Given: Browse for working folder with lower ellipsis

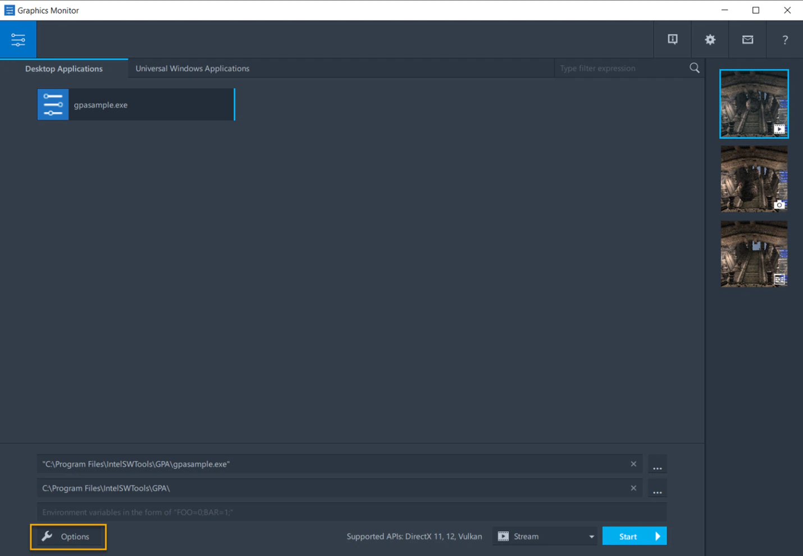Looking at the screenshot, I should (x=657, y=489).
